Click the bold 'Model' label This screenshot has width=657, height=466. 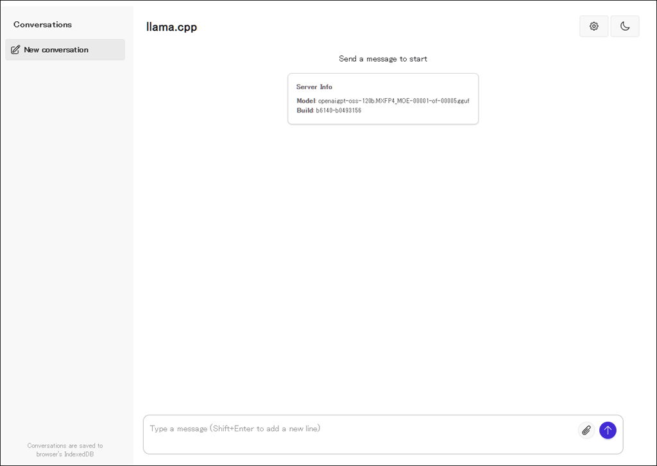coord(305,101)
